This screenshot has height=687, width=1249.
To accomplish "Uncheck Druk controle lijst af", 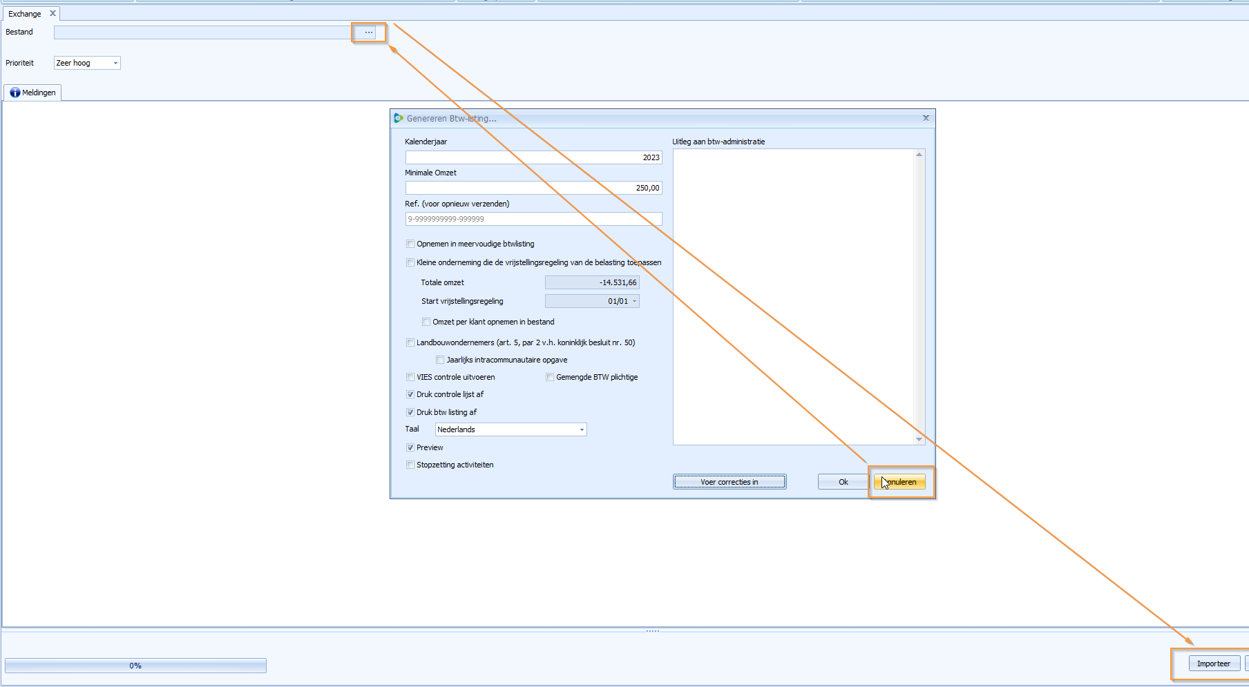I will [x=410, y=394].
